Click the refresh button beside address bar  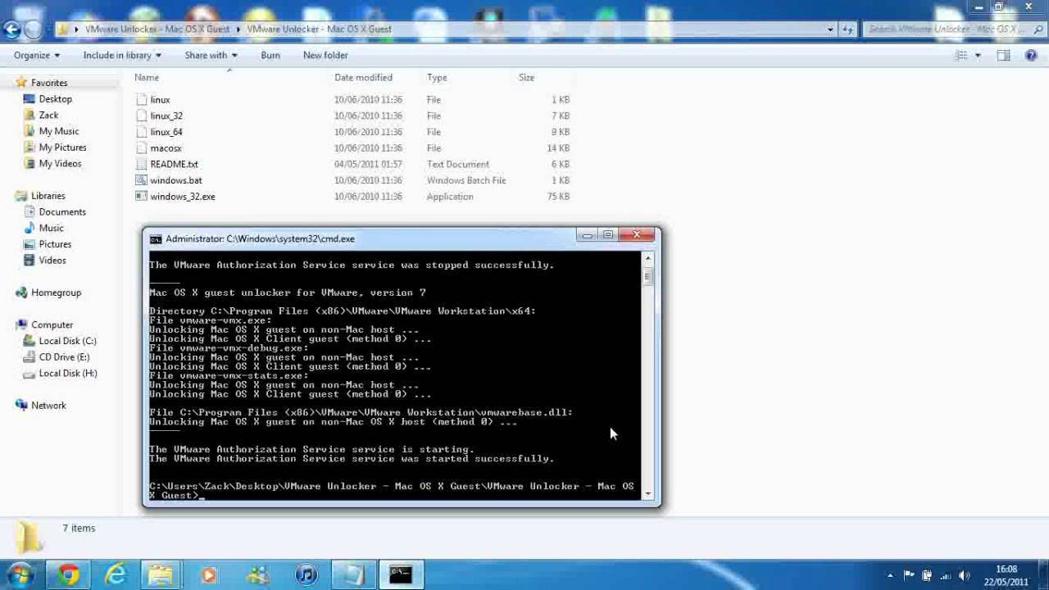849,29
